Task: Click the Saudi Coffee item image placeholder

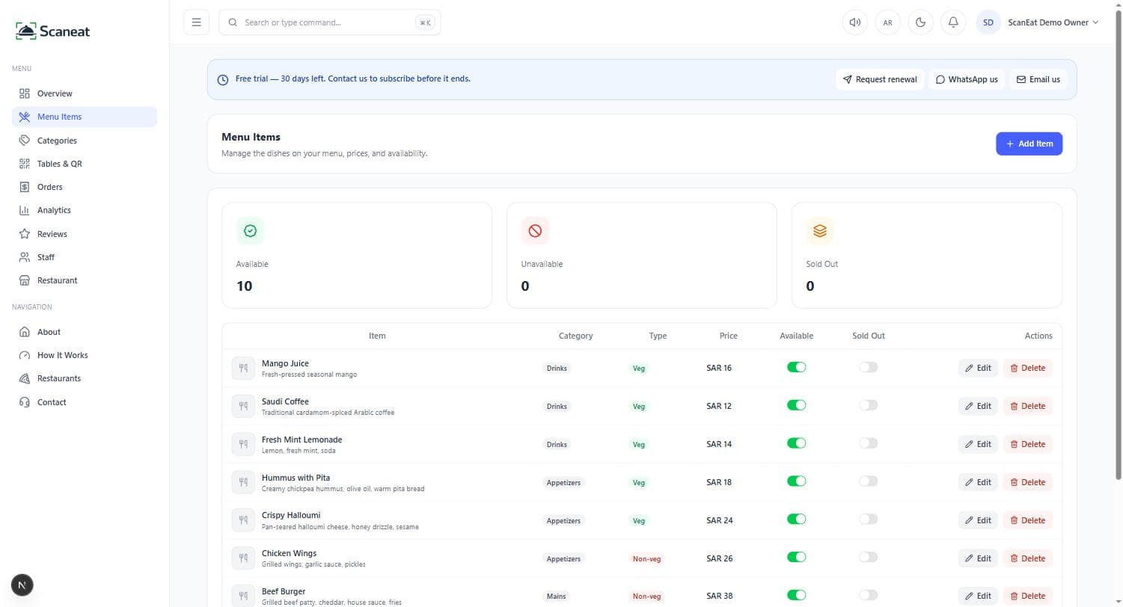Action: point(243,406)
